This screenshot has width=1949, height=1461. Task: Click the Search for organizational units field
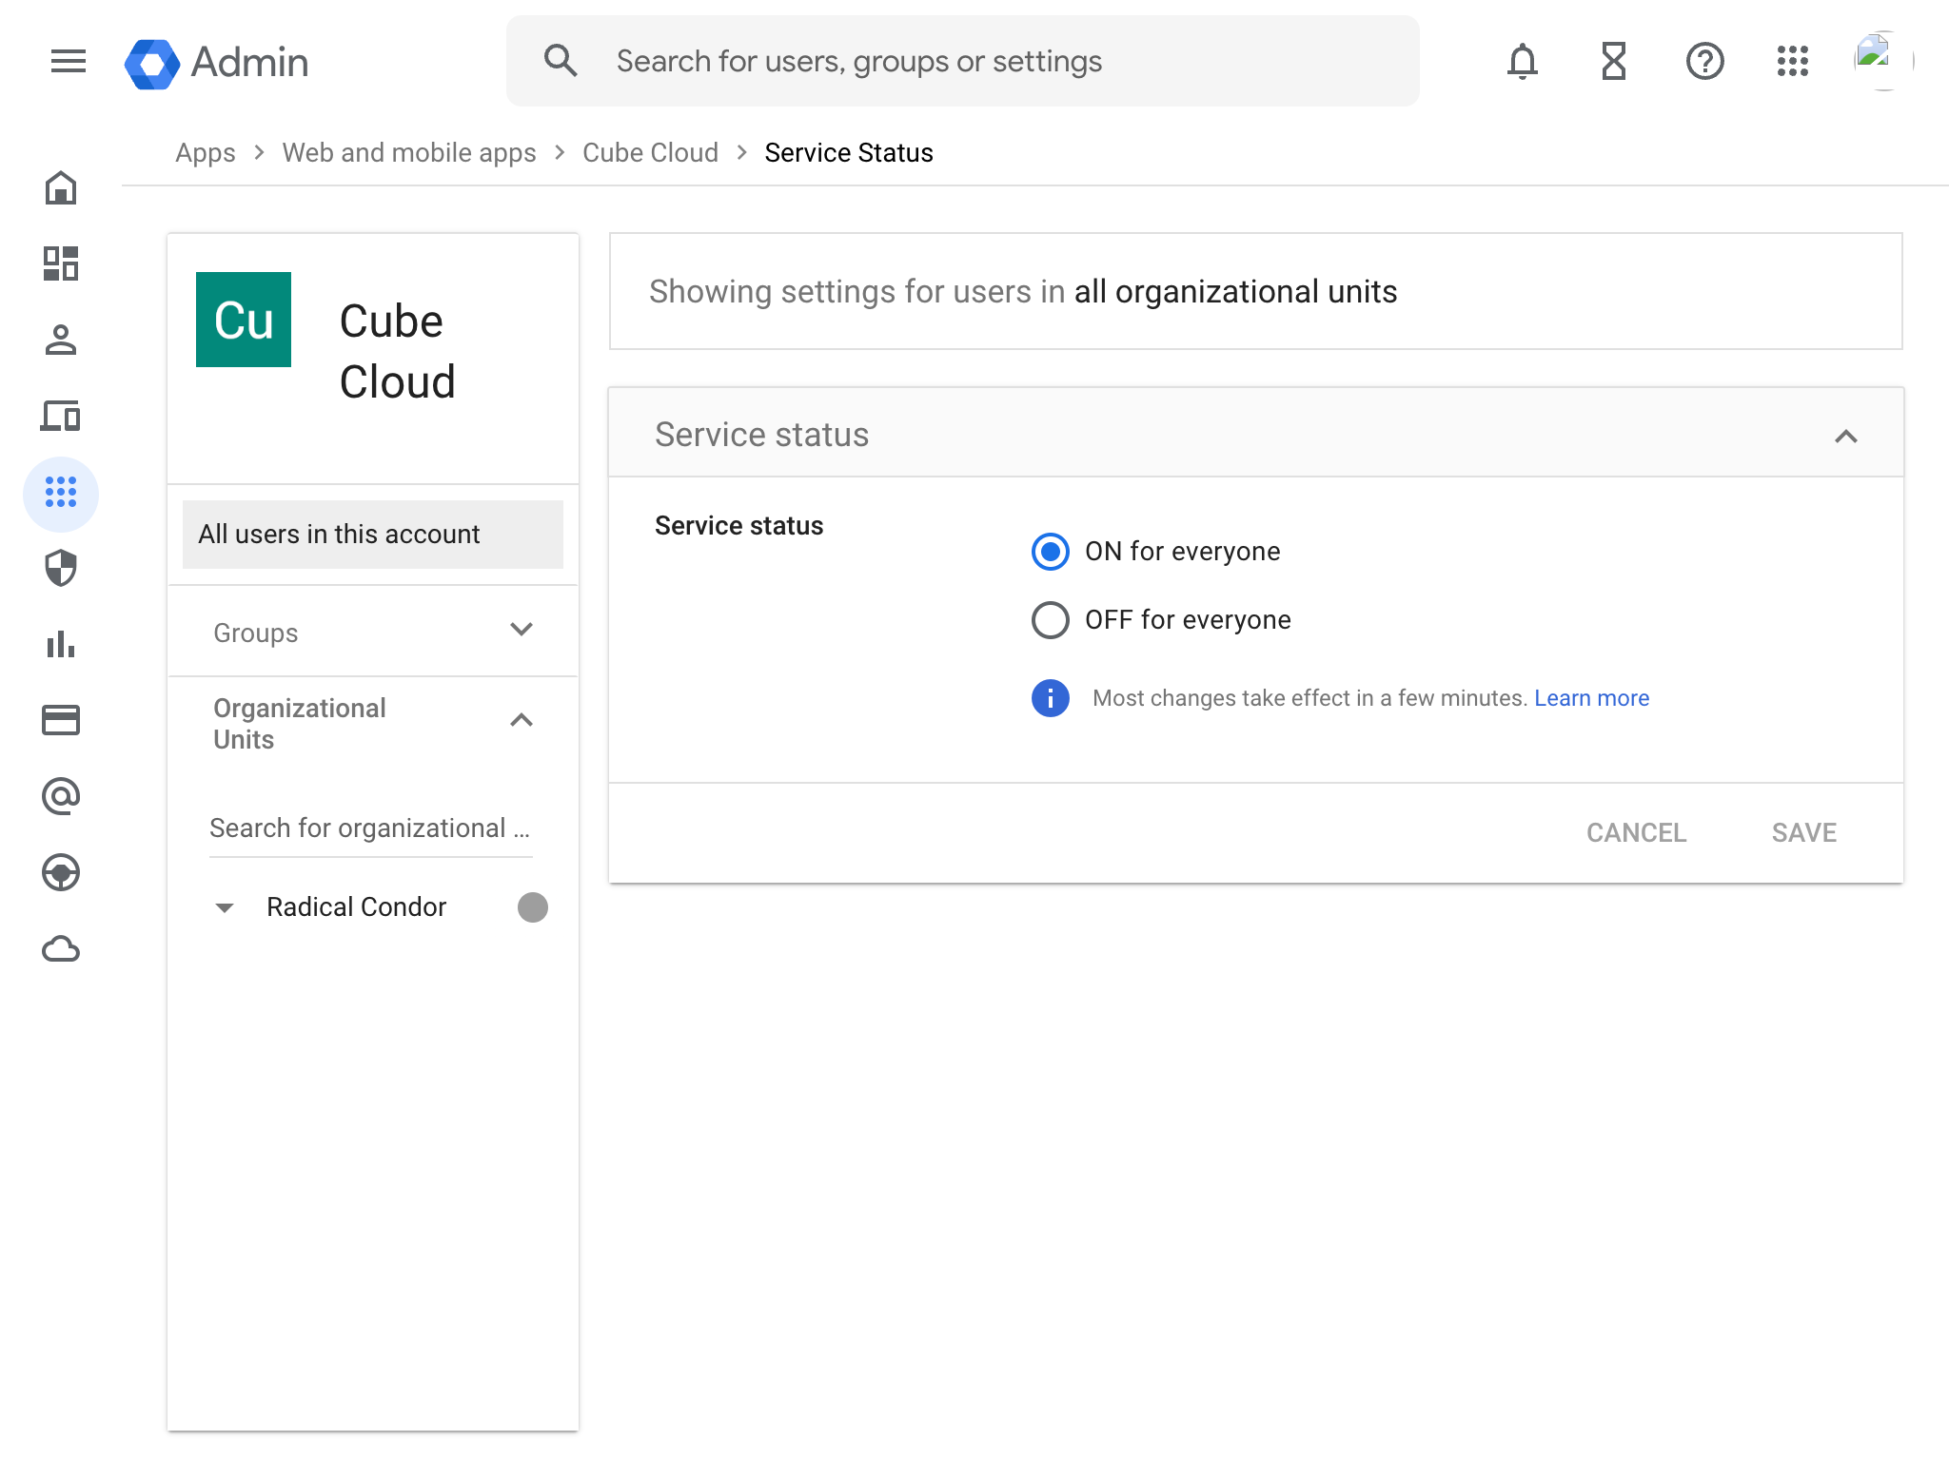[x=369, y=828]
